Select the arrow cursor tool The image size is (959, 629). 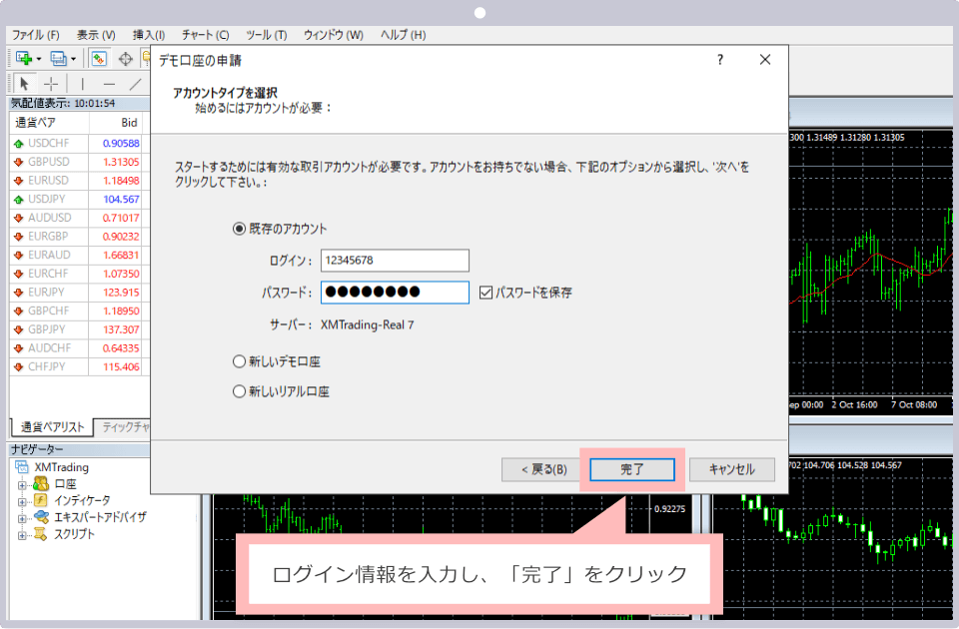tap(24, 84)
